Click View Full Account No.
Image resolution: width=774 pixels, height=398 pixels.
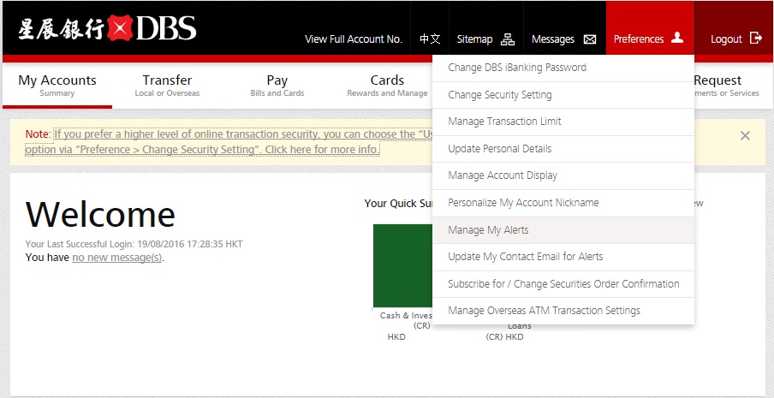tap(354, 39)
